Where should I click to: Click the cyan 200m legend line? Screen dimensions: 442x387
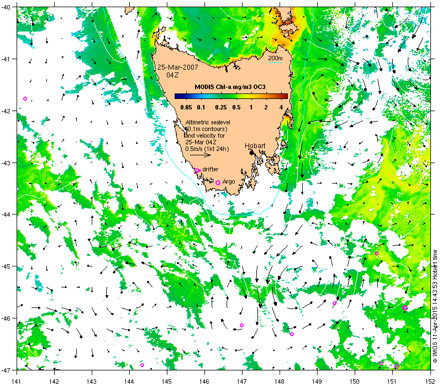click(275, 62)
